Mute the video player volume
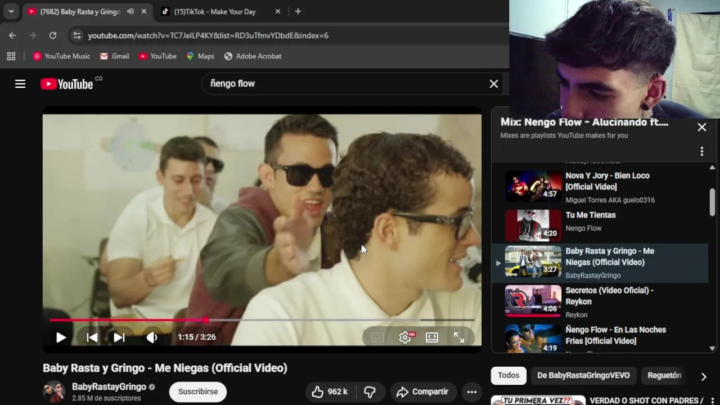 [152, 337]
